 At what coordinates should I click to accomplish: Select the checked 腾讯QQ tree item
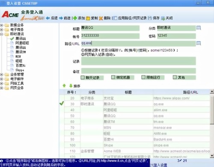tap(21, 39)
